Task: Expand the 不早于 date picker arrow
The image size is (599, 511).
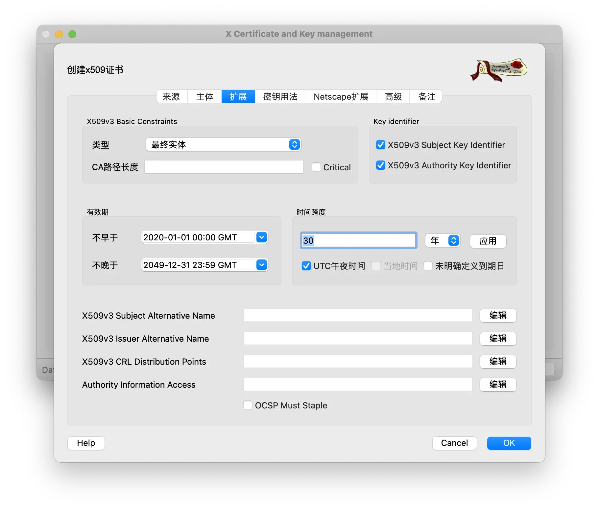Action: point(262,237)
